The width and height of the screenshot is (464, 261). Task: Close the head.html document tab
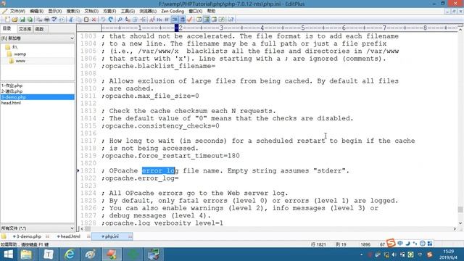(88, 236)
